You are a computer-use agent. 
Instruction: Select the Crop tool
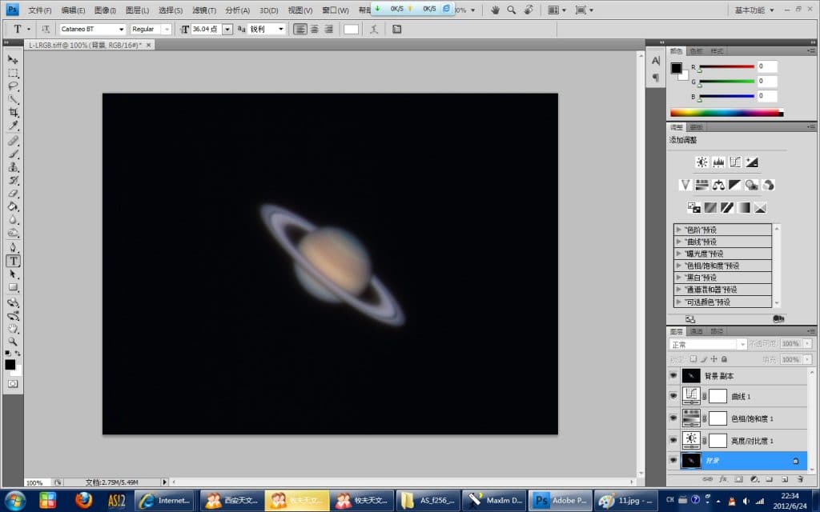(x=13, y=113)
